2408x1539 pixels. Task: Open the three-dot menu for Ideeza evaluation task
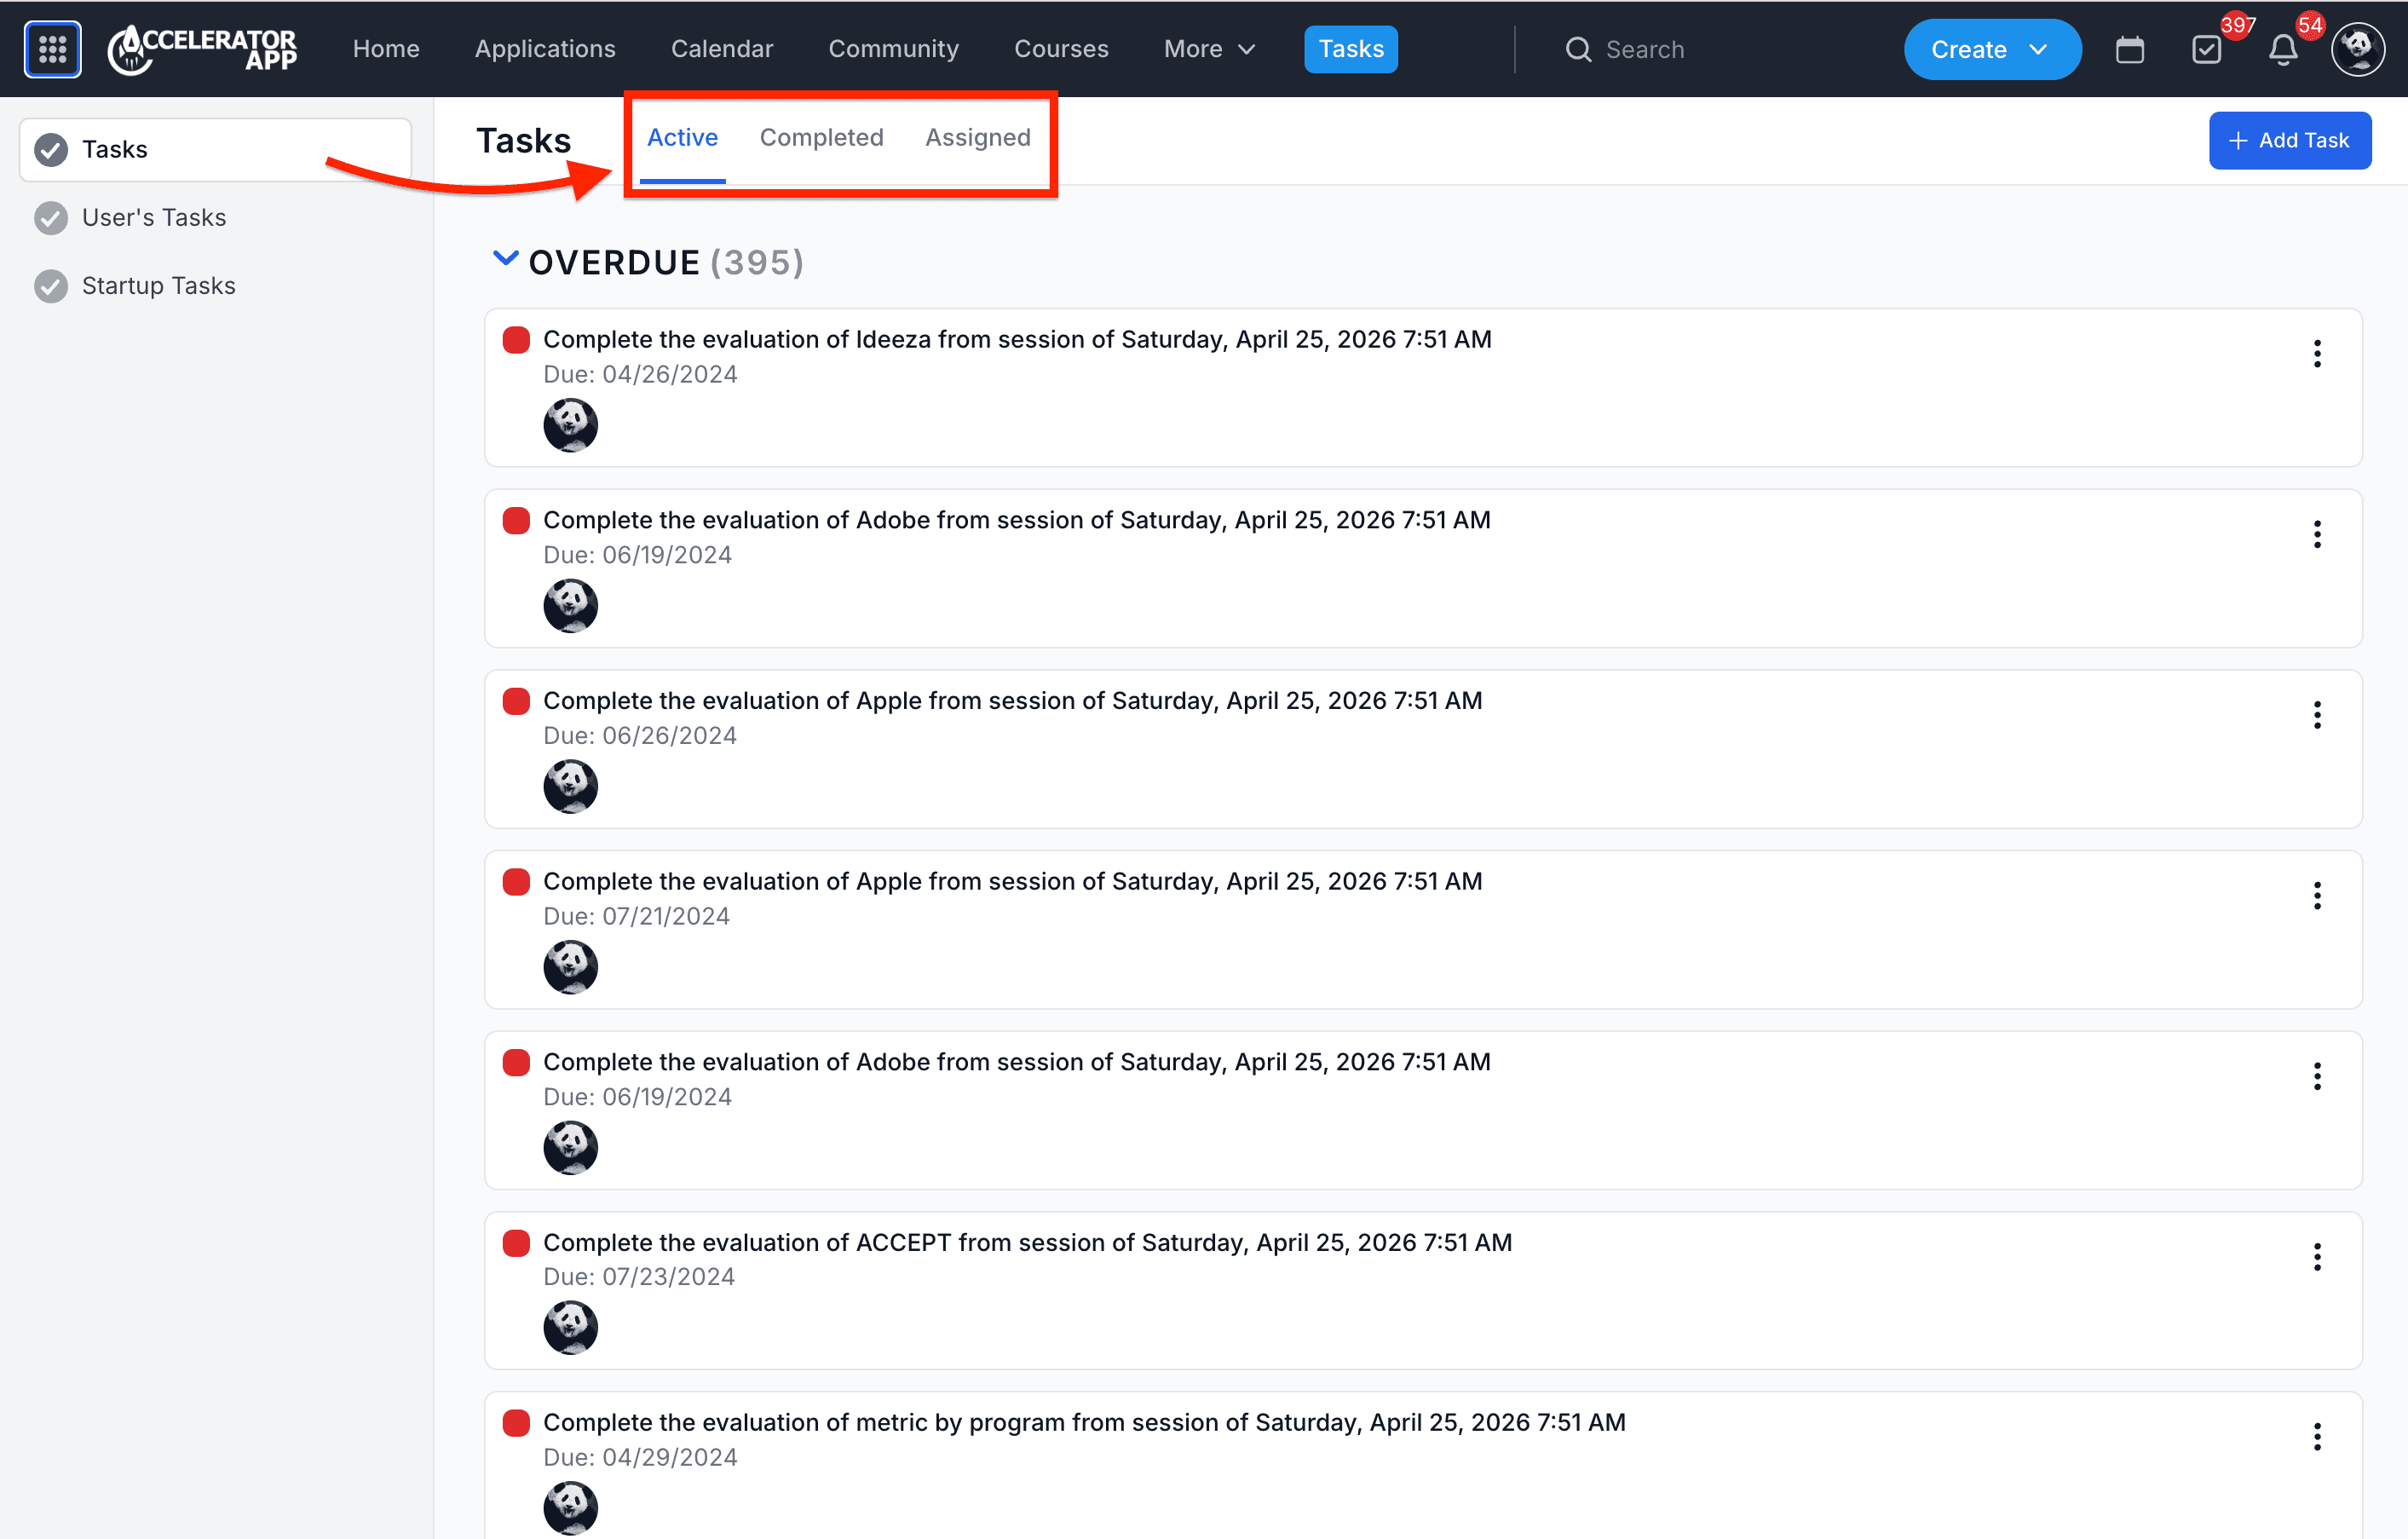tap(2316, 353)
